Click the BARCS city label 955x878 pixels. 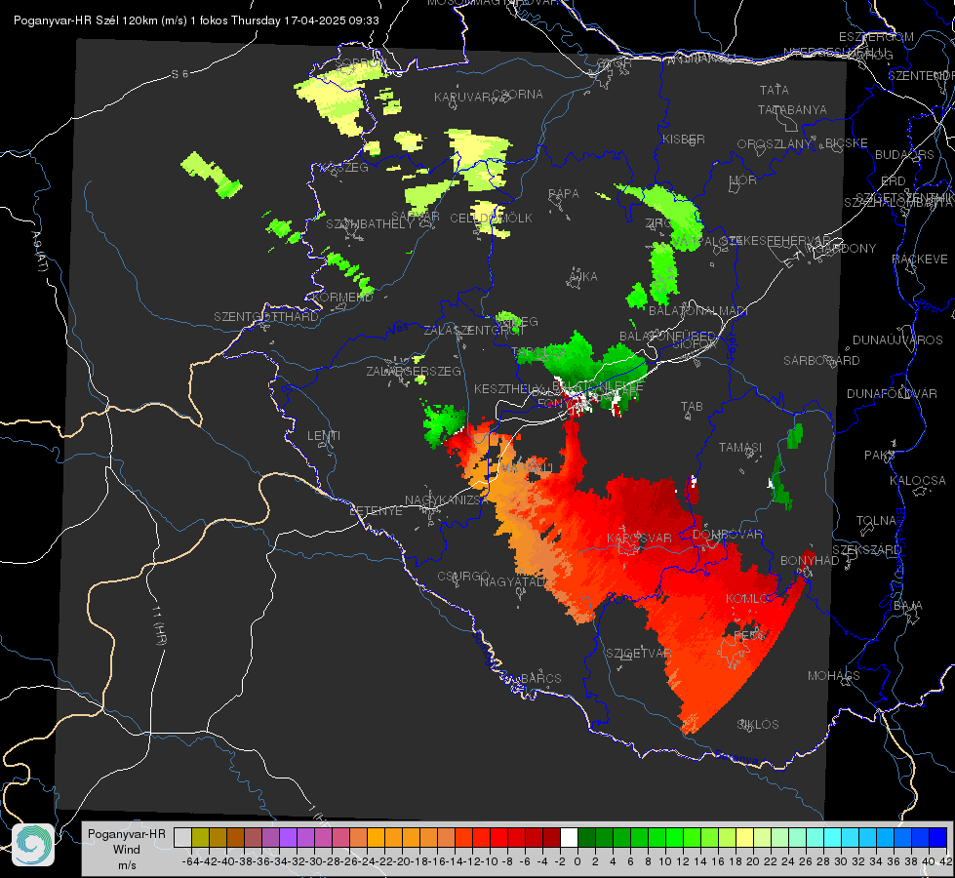[x=540, y=678]
